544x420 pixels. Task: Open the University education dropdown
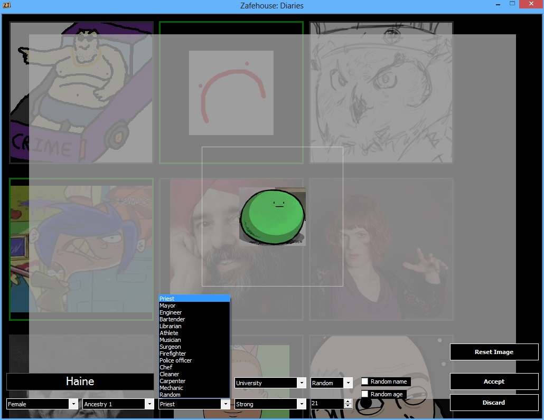[x=270, y=383]
